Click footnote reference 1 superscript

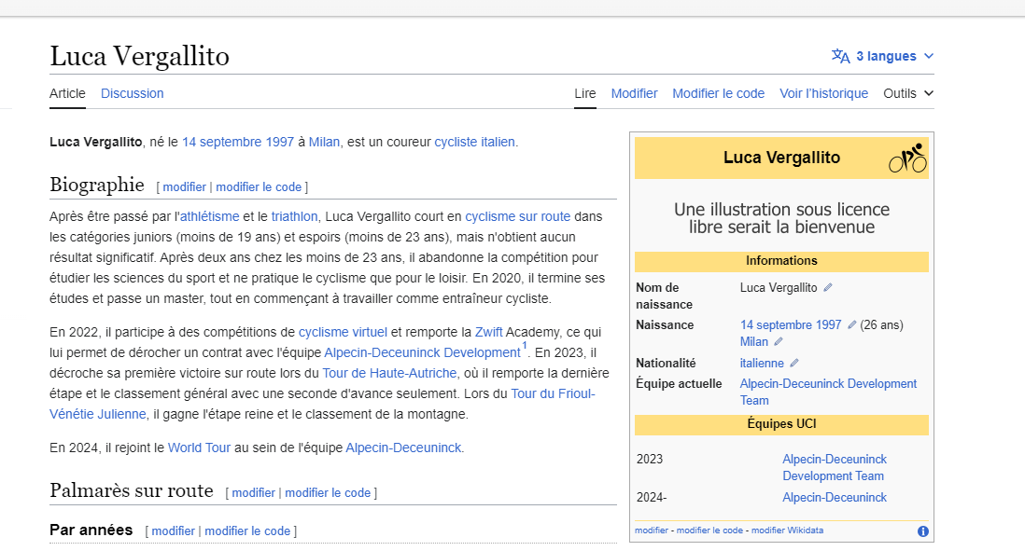click(525, 347)
